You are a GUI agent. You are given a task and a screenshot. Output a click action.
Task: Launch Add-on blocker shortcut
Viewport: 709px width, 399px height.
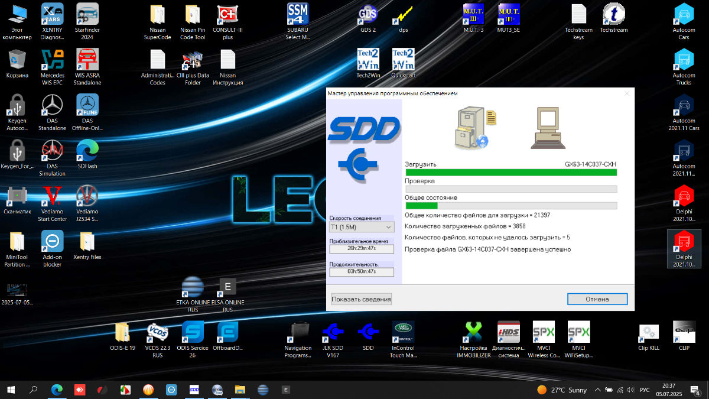click(53, 248)
